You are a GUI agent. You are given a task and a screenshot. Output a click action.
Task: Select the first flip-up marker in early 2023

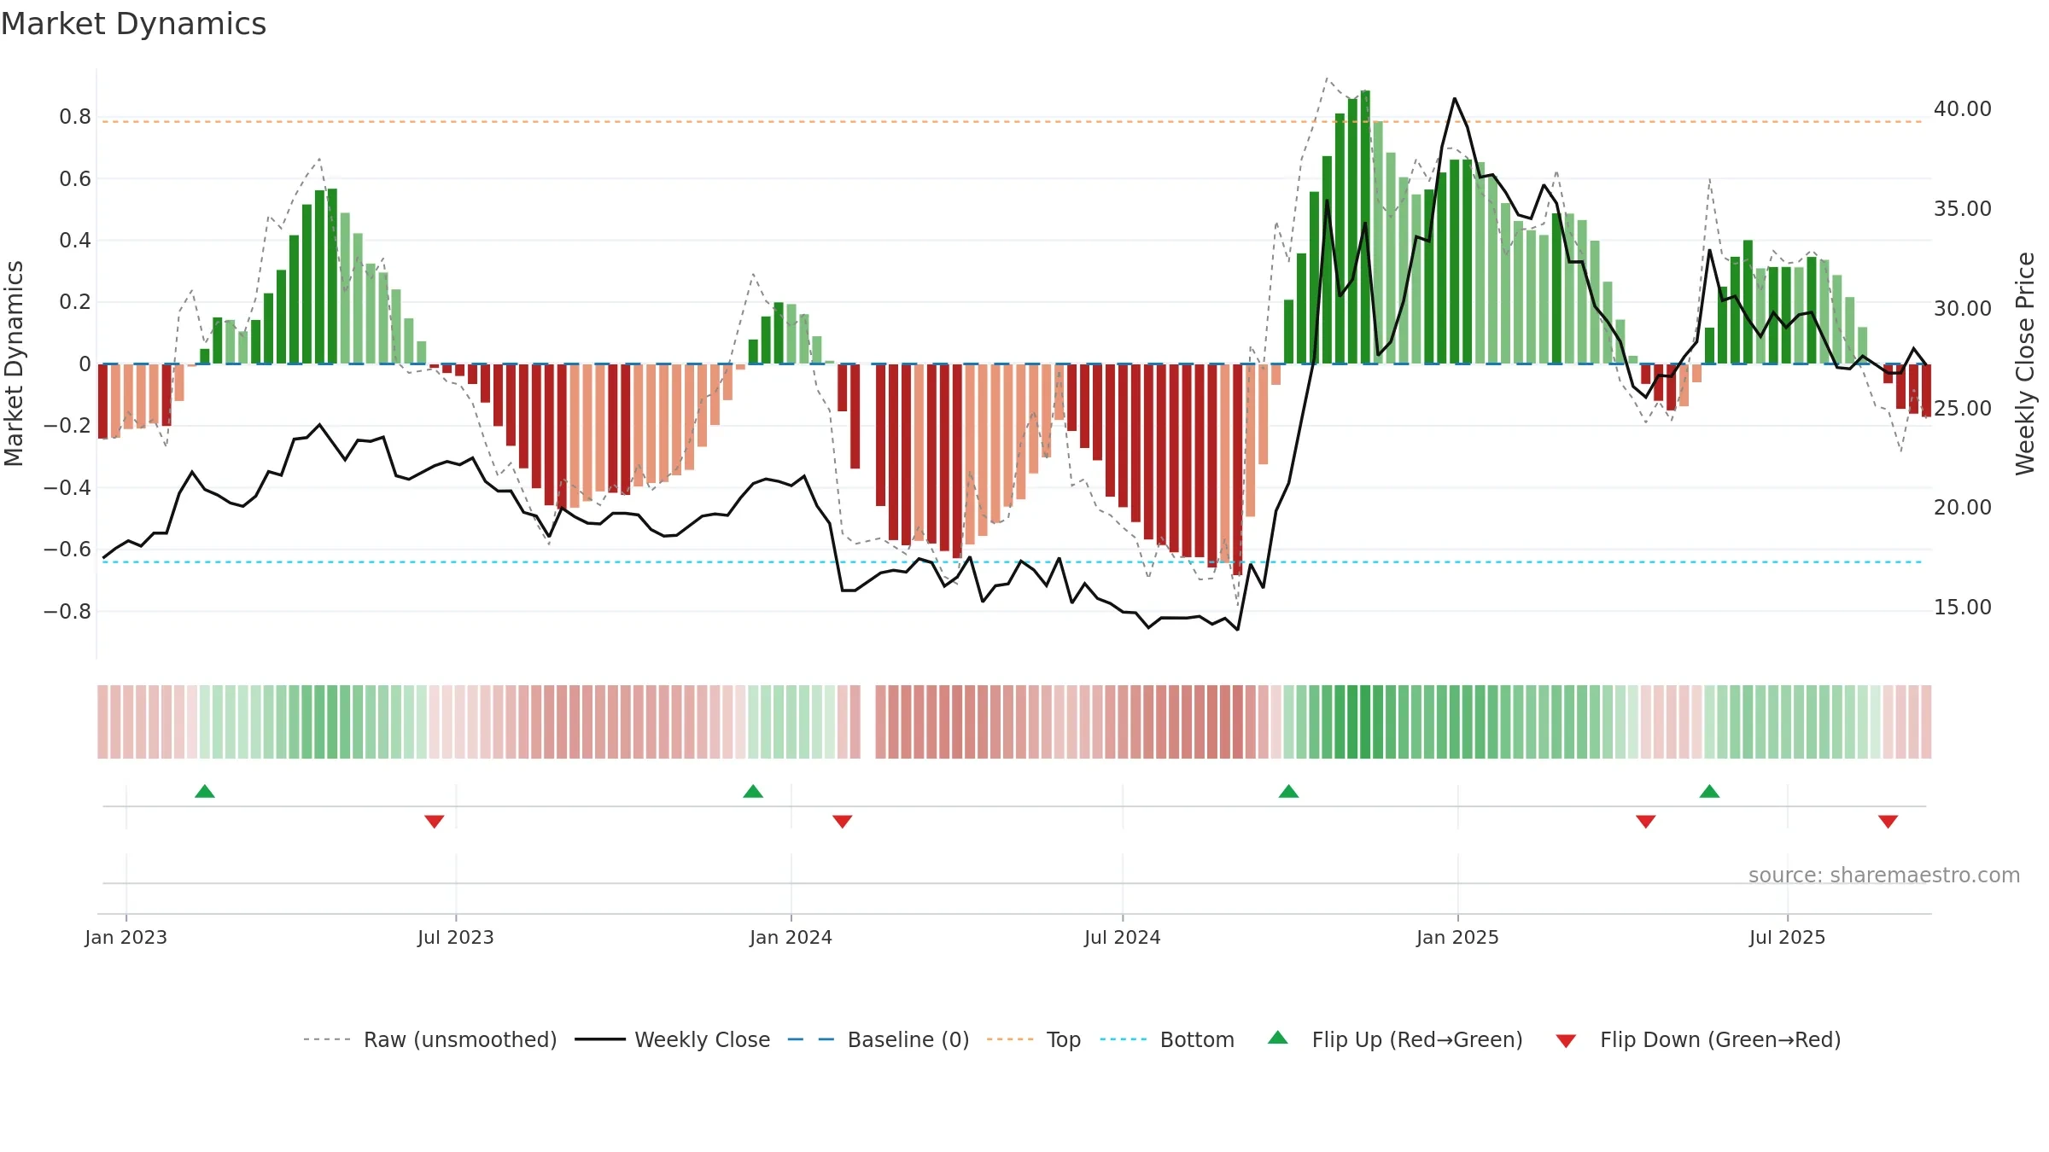click(x=205, y=791)
